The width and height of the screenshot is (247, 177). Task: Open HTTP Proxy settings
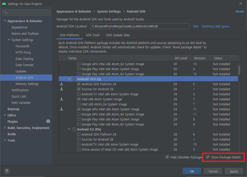click(23, 53)
